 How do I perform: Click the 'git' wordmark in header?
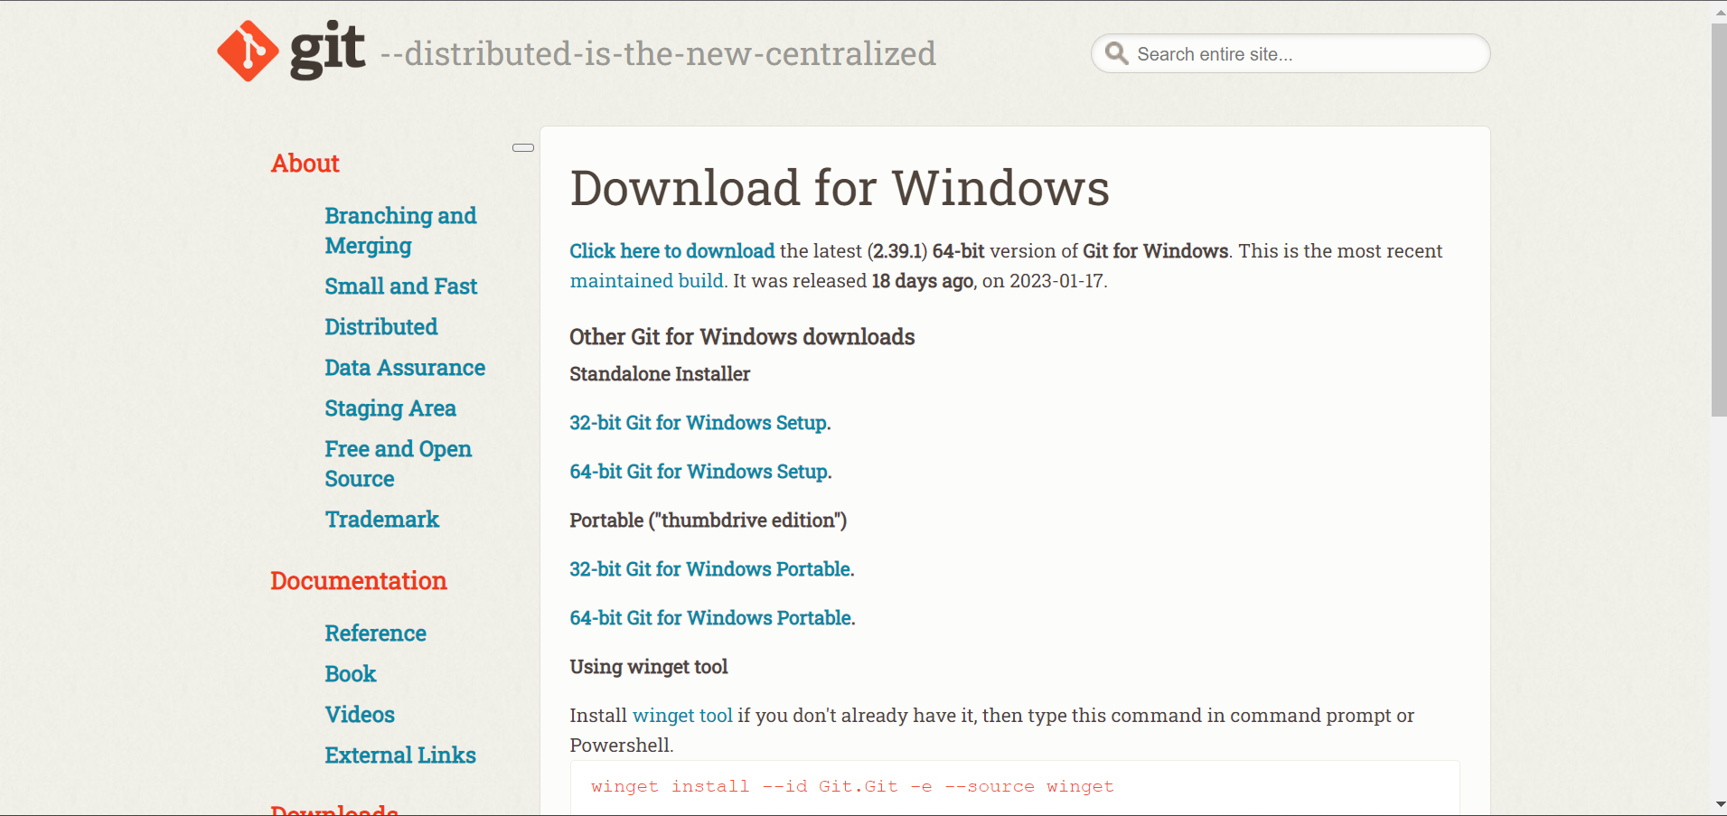coord(327,51)
